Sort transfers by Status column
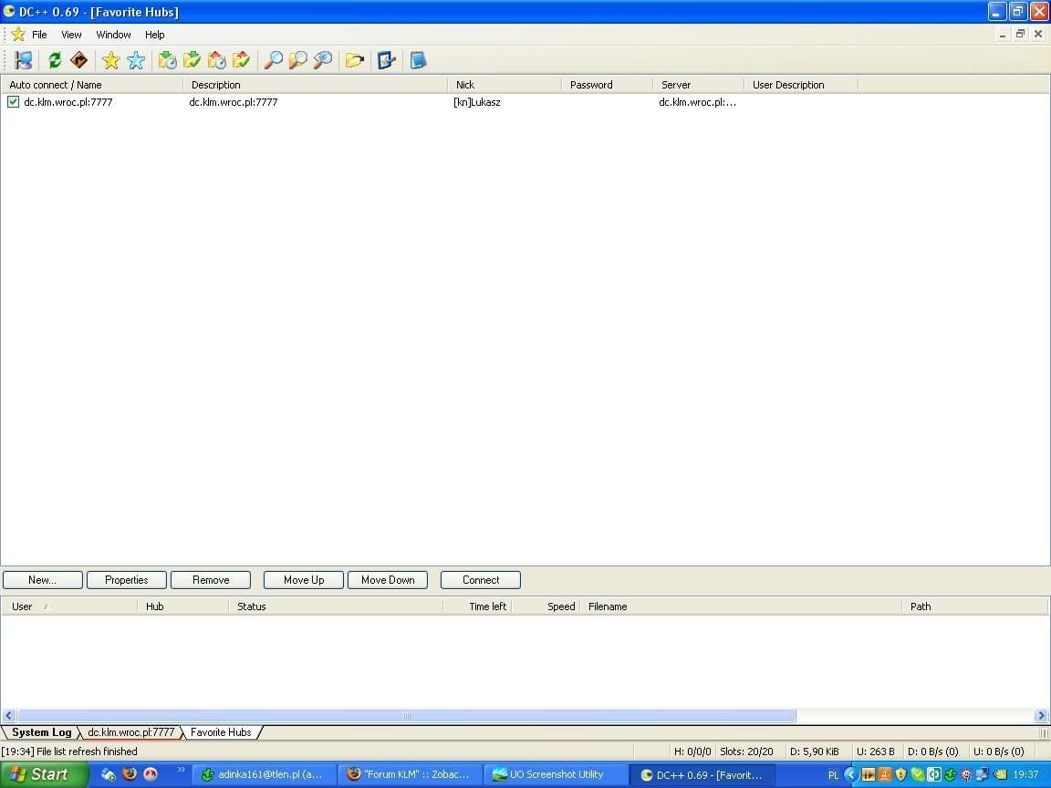The width and height of the screenshot is (1051, 788). 336,607
